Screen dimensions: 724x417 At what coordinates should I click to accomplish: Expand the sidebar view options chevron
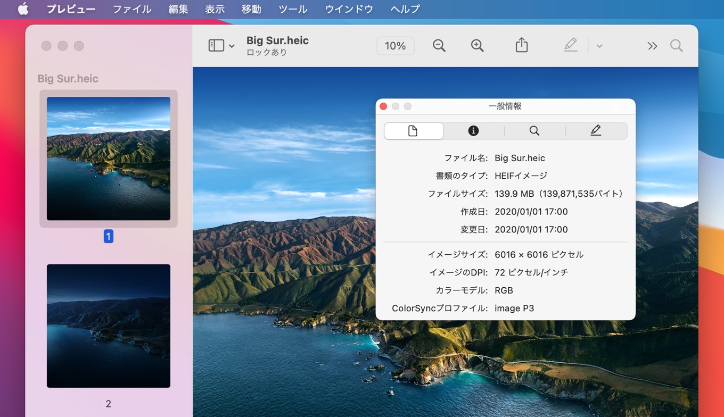click(232, 46)
